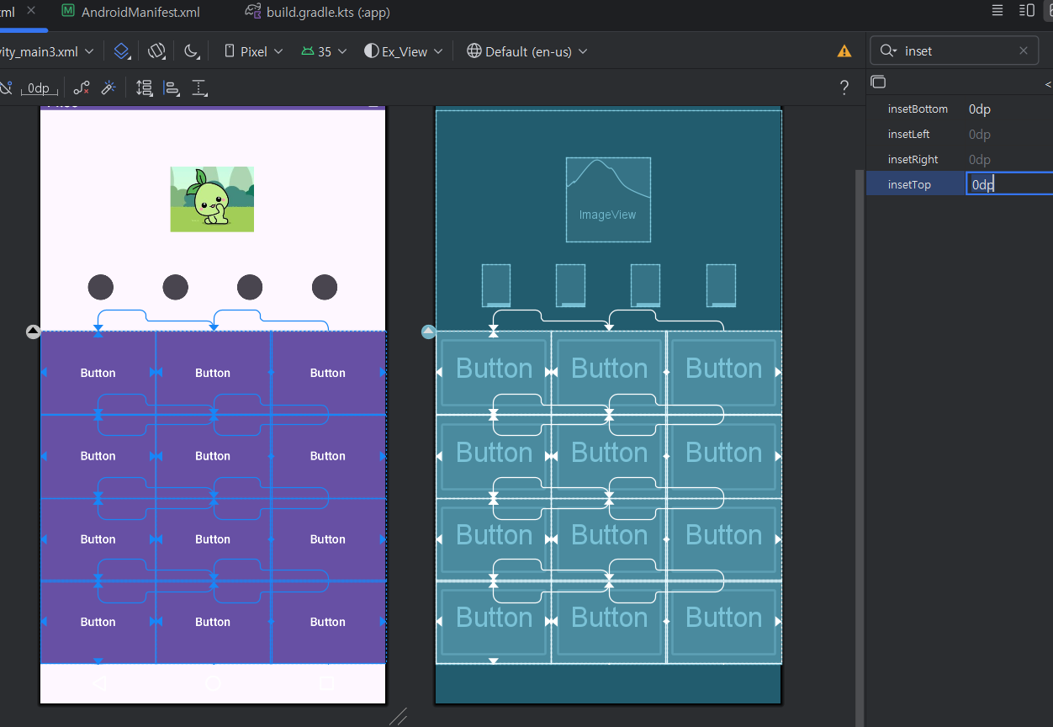Open the pack tools icon

pos(145,88)
